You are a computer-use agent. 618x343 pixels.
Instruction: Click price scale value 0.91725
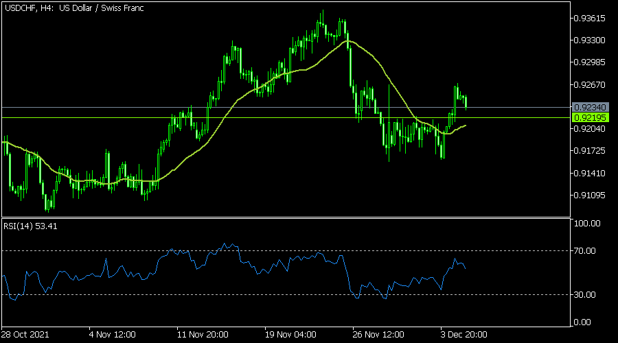[x=590, y=151]
